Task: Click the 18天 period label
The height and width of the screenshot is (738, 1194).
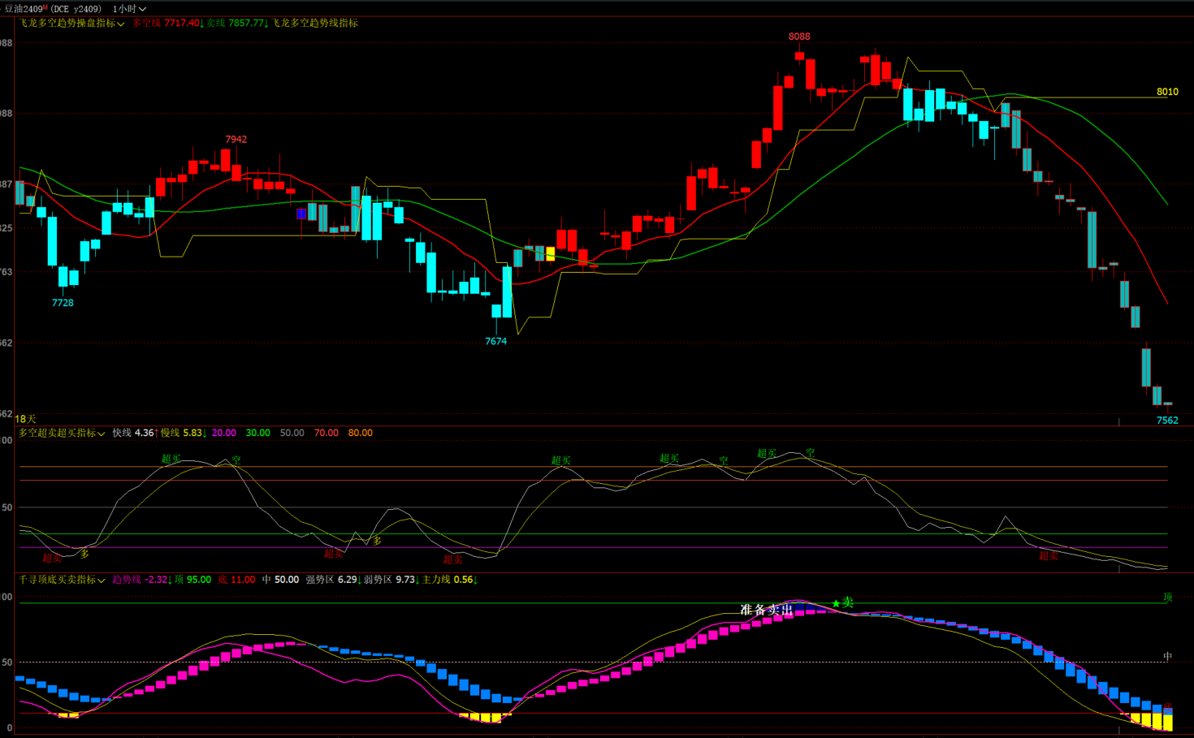Action: click(25, 419)
